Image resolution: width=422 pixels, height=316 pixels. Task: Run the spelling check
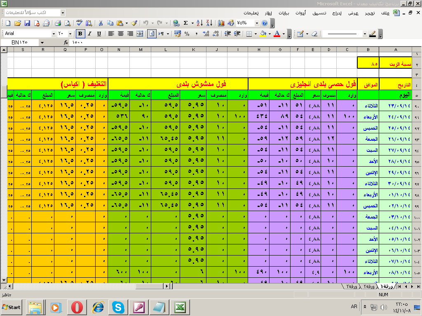click(79, 23)
